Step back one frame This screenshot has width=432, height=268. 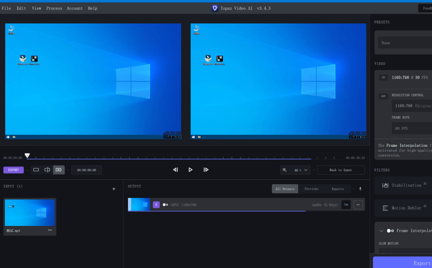tap(175, 170)
